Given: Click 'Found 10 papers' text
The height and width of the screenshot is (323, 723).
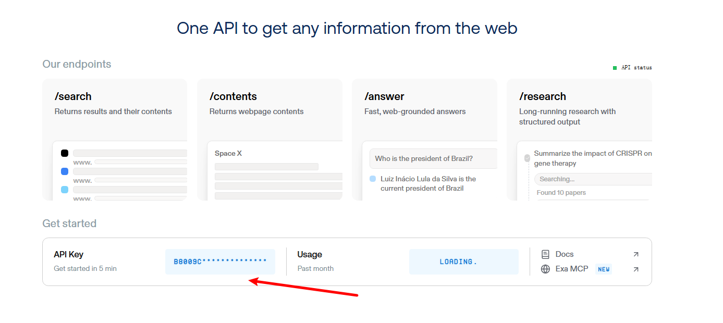Looking at the screenshot, I should pos(561,193).
